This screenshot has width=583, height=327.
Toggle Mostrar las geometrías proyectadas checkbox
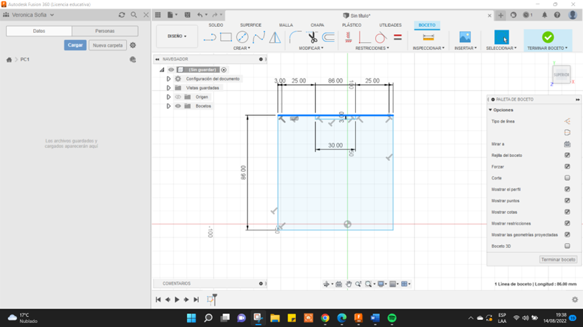click(567, 234)
